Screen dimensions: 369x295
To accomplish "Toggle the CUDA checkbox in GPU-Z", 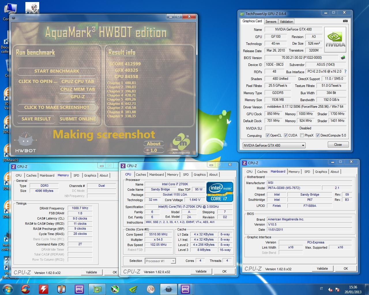I will 286,135.
